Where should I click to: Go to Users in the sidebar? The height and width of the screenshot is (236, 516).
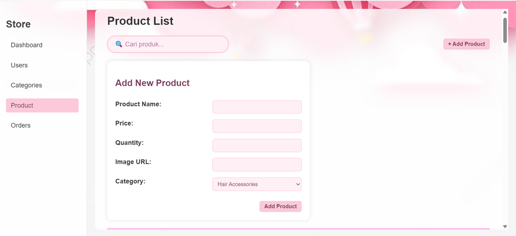19,65
